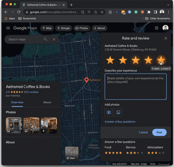Screen dimensions: 174x167
Task: Open the cafe interior photo thumbnail
Action: coord(49,125)
